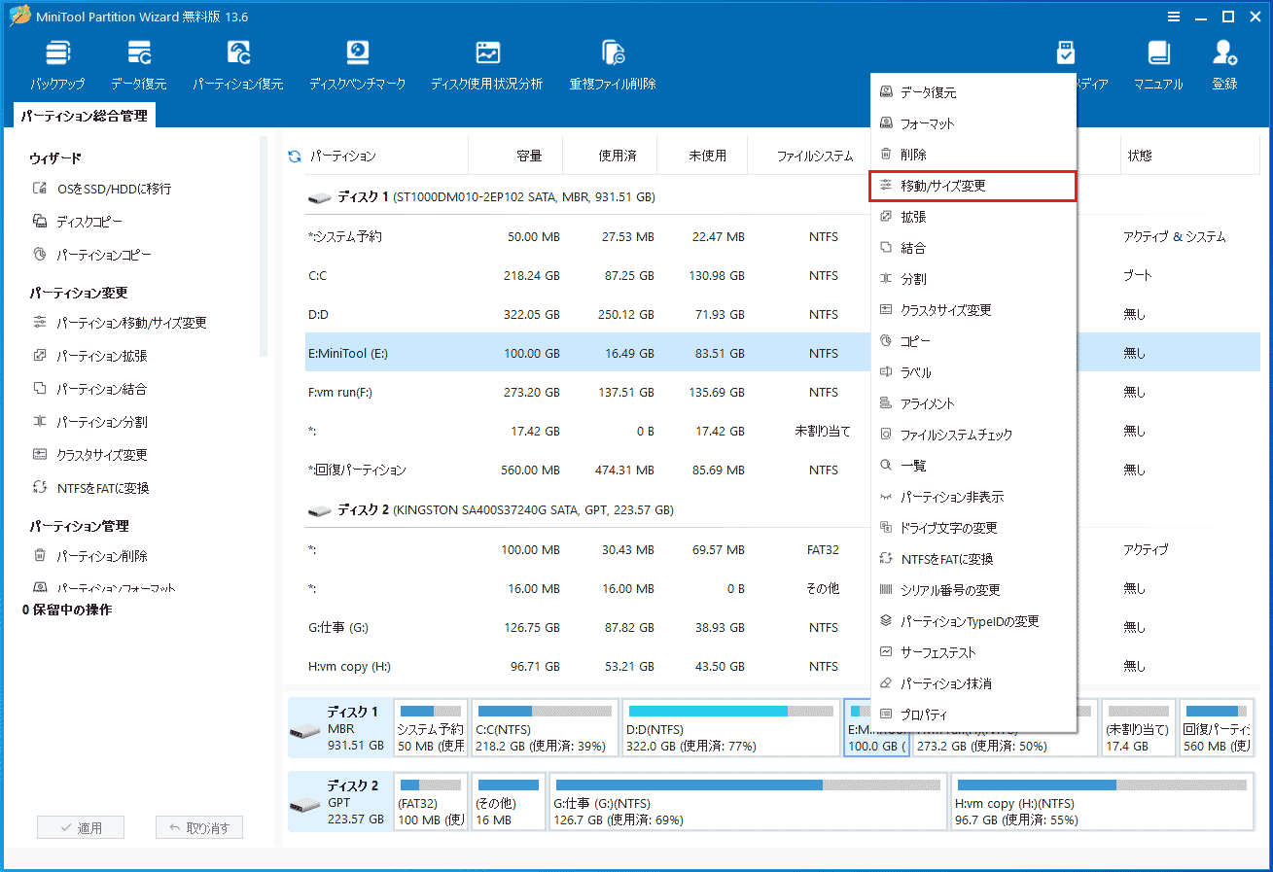
Task: Select ドライブ文字の変更 in the context menu
Action: (973, 528)
